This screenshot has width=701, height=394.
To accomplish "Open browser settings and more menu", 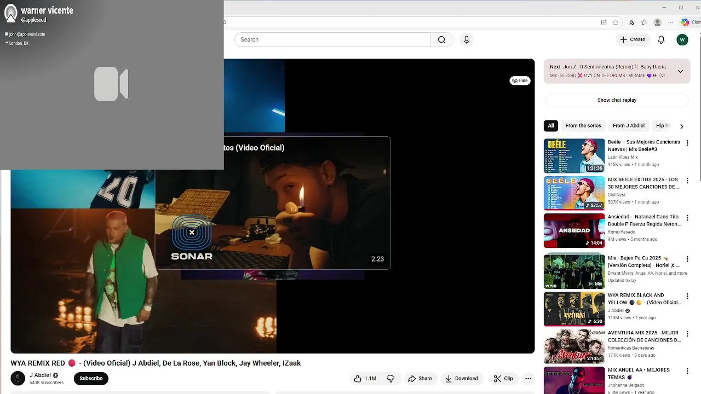I will coord(670,22).
